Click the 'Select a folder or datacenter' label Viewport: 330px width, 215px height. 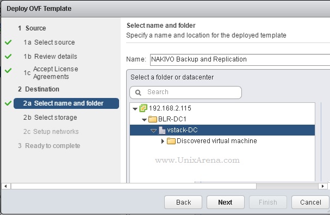pyautogui.click(x=172, y=77)
